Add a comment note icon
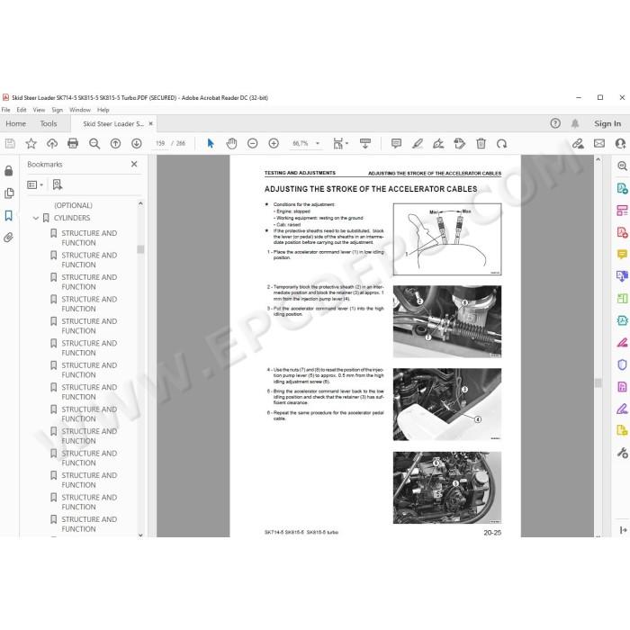Image resolution: width=630 pixels, height=630 pixels. tap(396, 143)
